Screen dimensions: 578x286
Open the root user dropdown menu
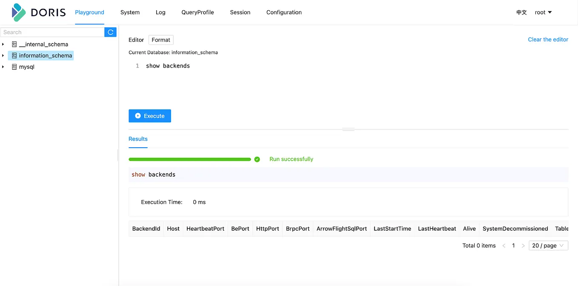(543, 12)
